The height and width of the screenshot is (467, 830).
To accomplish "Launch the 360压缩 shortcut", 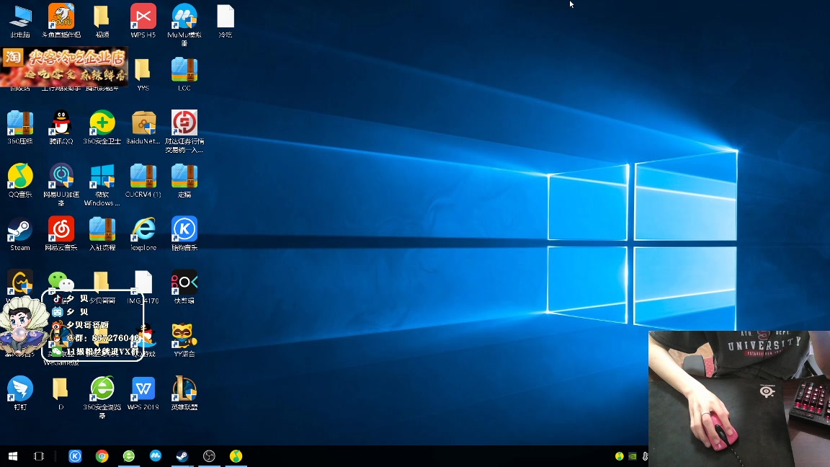I will pos(20,127).
